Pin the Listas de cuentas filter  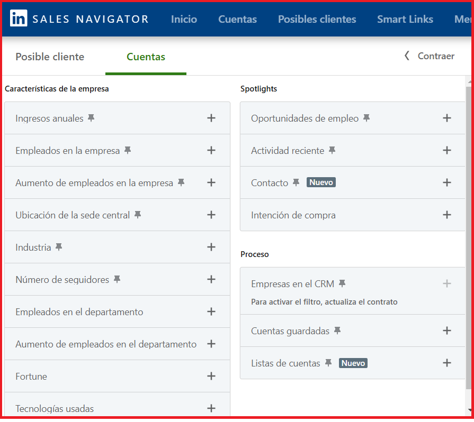tap(328, 363)
